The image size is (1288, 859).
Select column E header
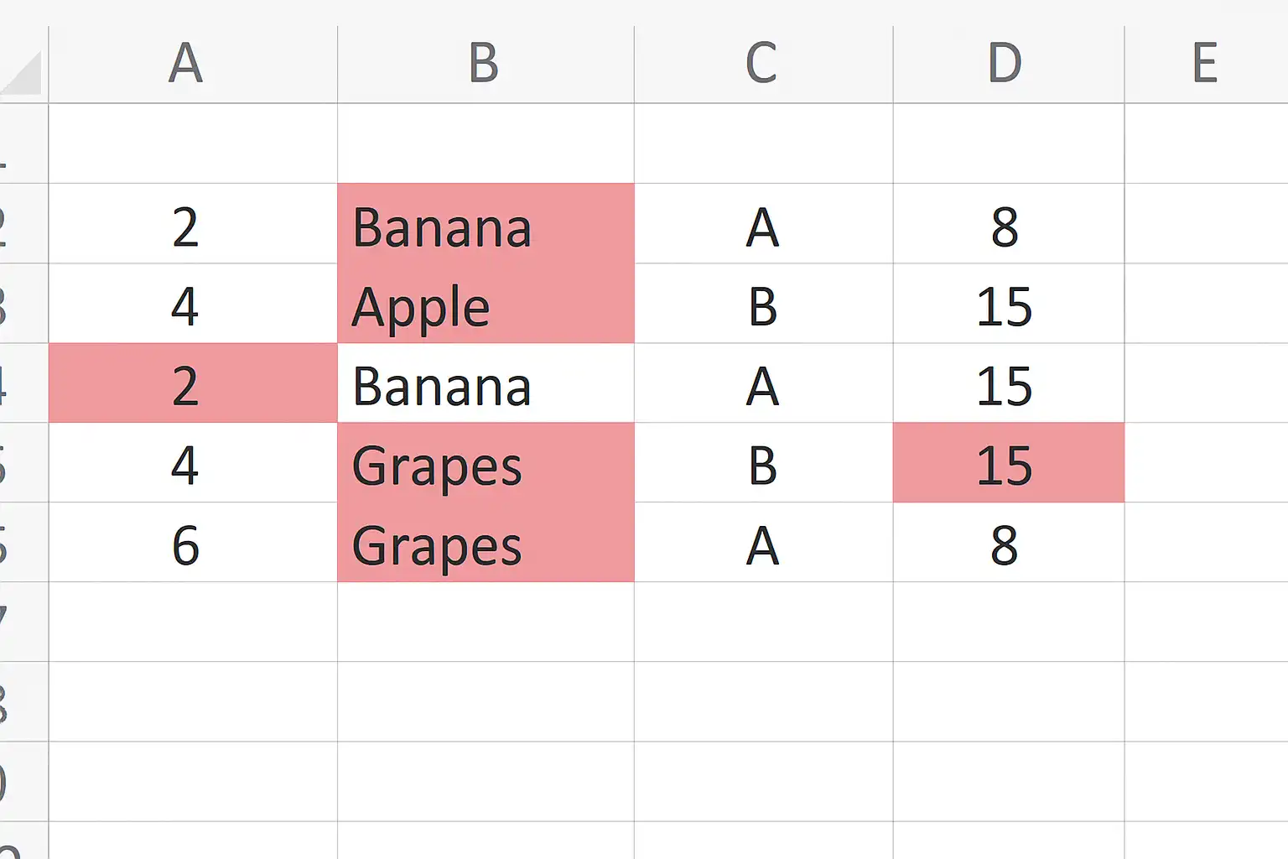(1206, 65)
